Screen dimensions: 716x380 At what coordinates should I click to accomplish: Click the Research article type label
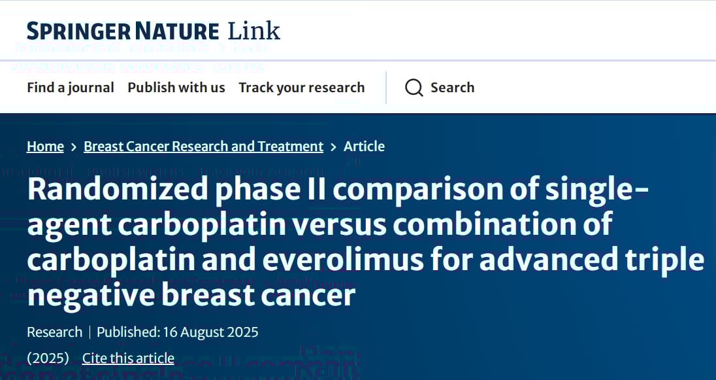(54, 332)
